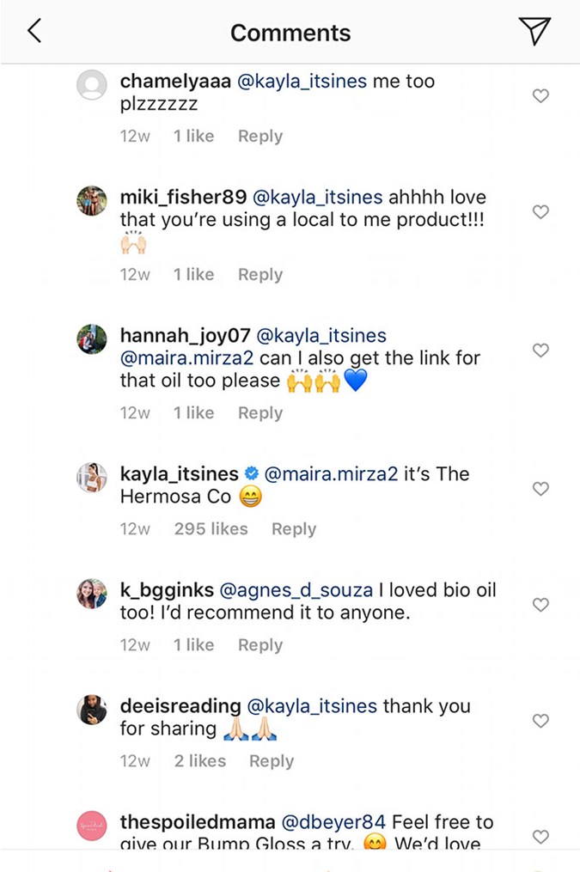This screenshot has width=580, height=872.
Task: Reply to deeisreading's thank you comment
Action: [272, 761]
